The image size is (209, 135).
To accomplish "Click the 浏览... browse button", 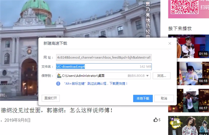I will coord(161,76).
